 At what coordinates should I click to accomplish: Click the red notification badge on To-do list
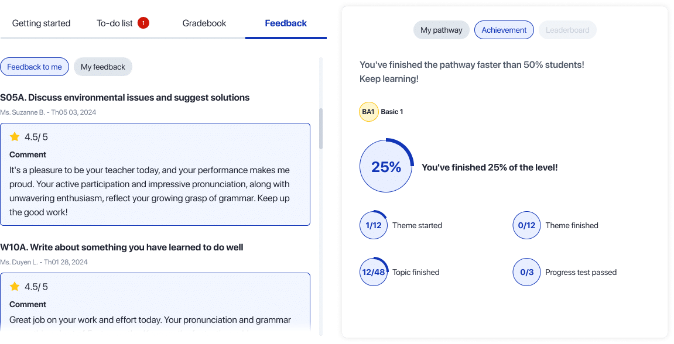(143, 23)
